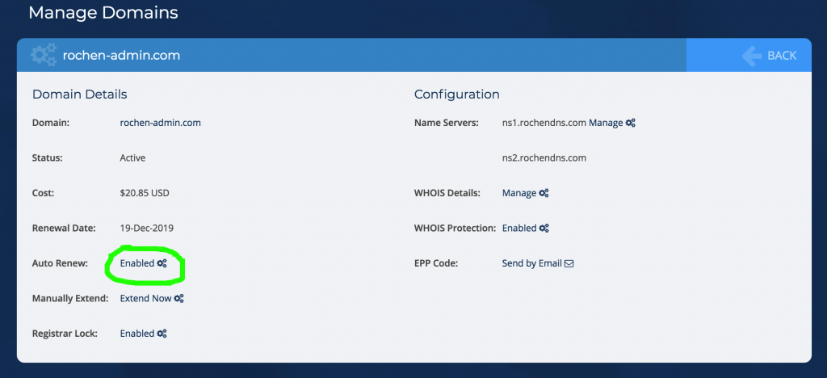Click the gears icon next to Auto Renew Enabled

[162, 263]
